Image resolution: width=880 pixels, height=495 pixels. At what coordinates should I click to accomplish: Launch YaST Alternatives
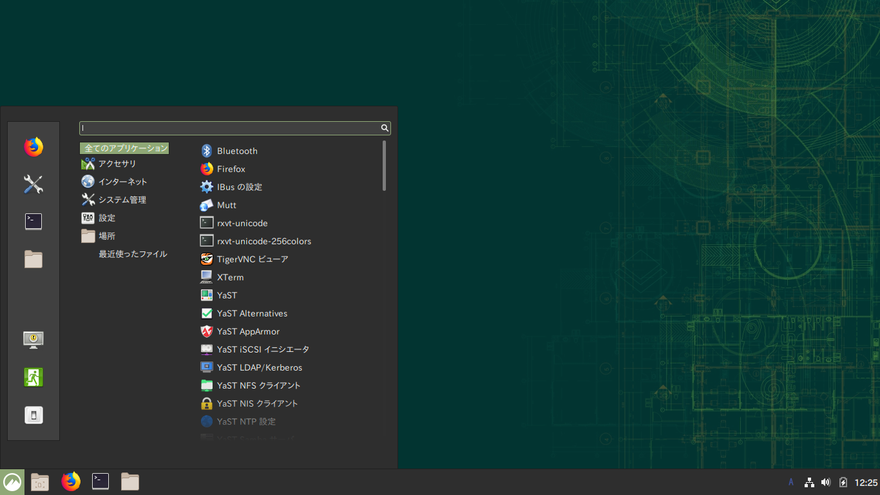tap(244, 313)
